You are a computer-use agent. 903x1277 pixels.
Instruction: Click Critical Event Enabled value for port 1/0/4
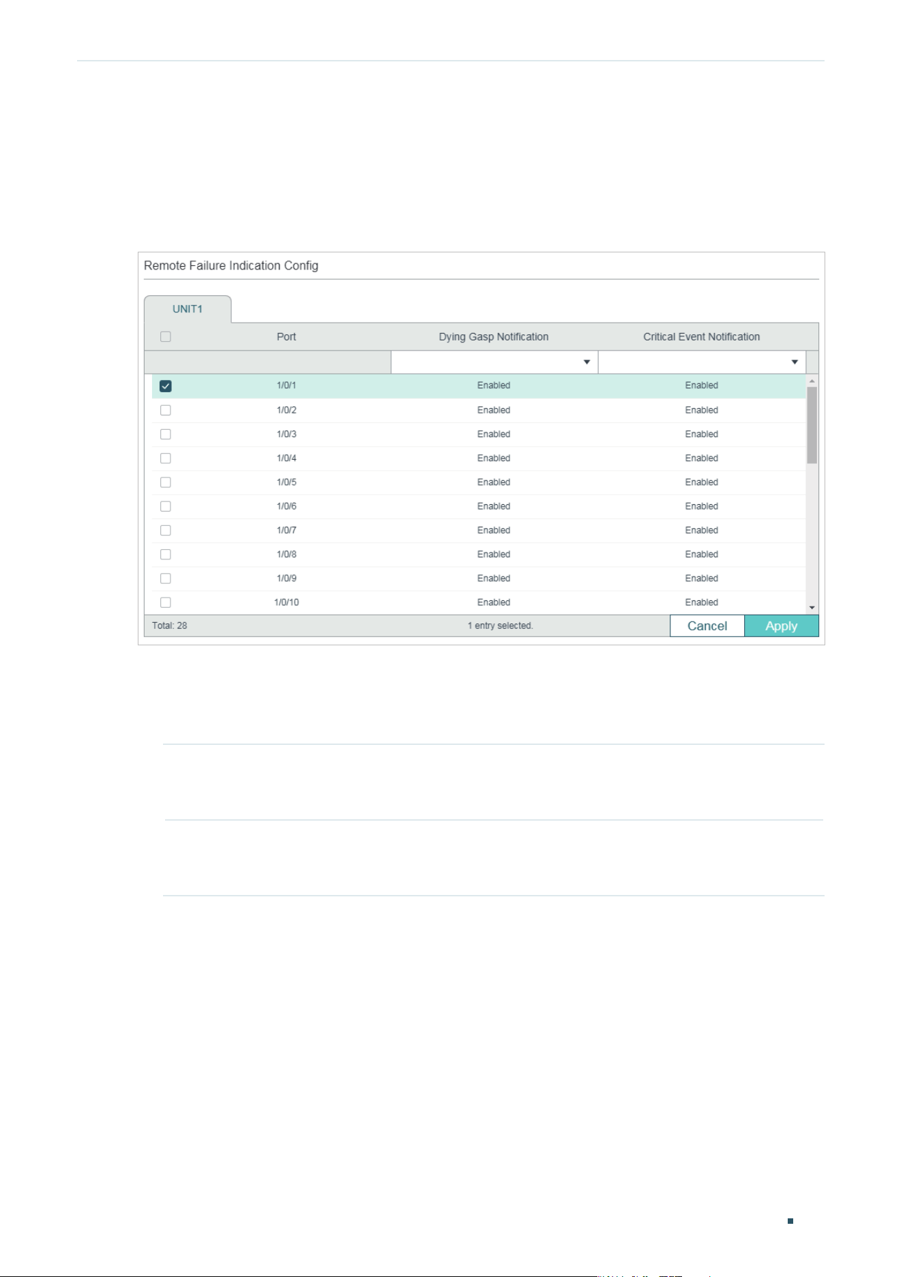coord(702,458)
